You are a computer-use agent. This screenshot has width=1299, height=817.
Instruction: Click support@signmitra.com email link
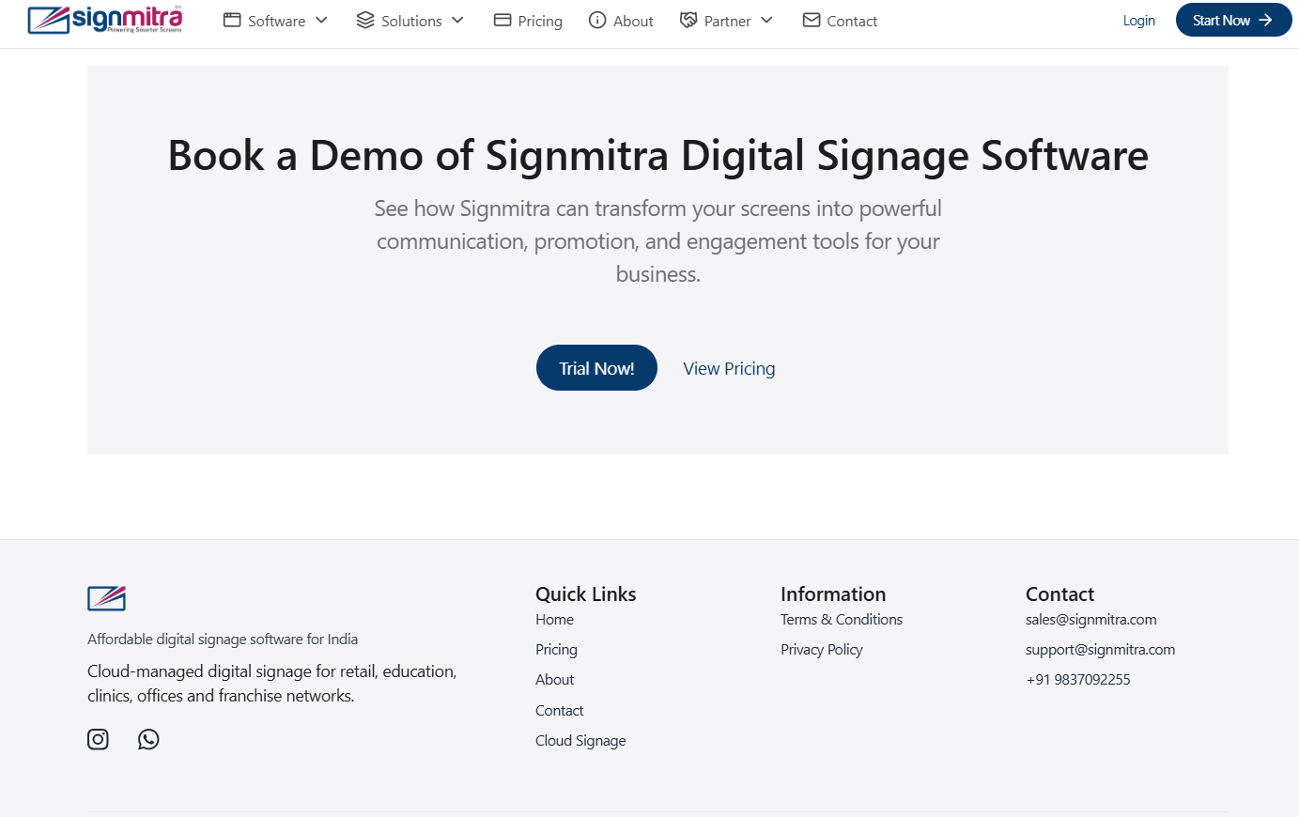[1100, 650]
